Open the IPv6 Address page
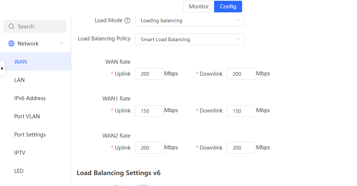 tap(30, 98)
